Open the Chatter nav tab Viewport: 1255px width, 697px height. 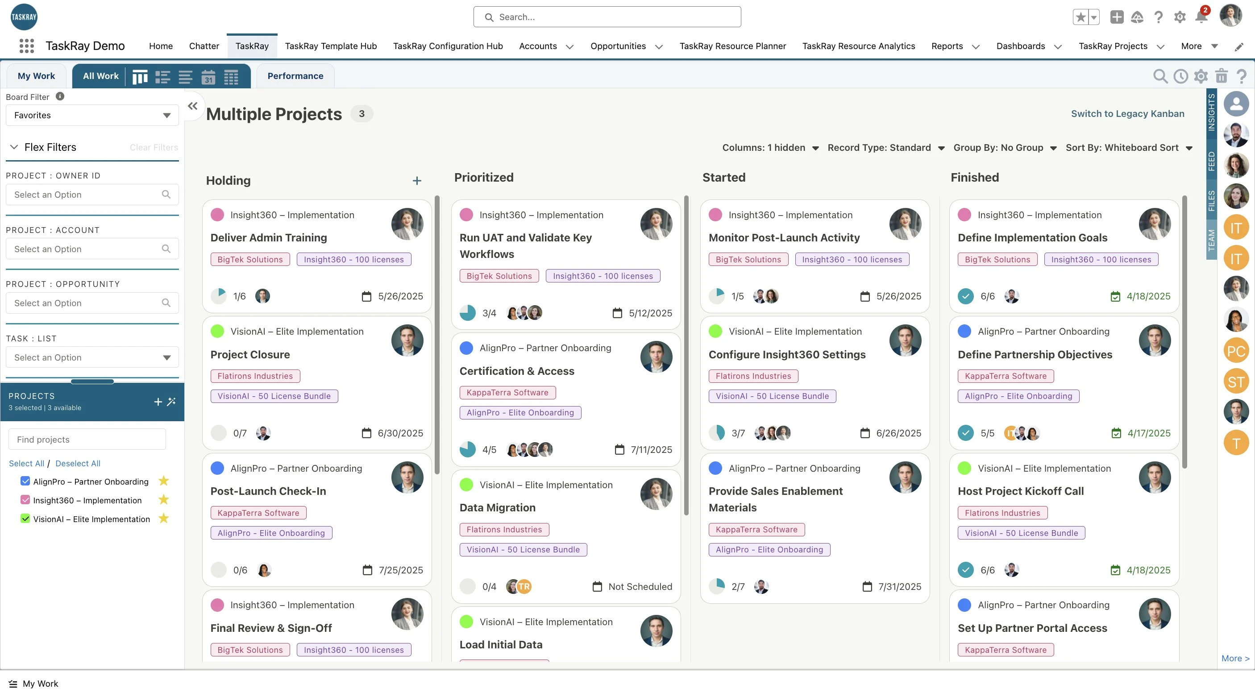[x=204, y=46]
